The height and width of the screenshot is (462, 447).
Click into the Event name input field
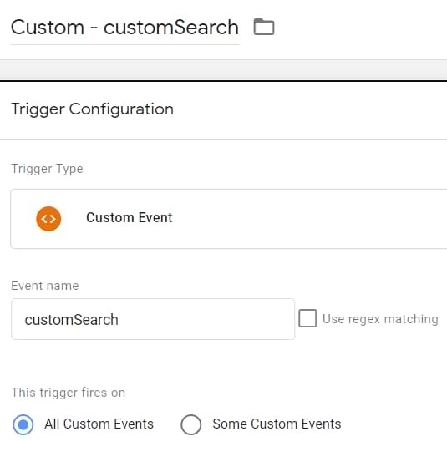click(153, 319)
